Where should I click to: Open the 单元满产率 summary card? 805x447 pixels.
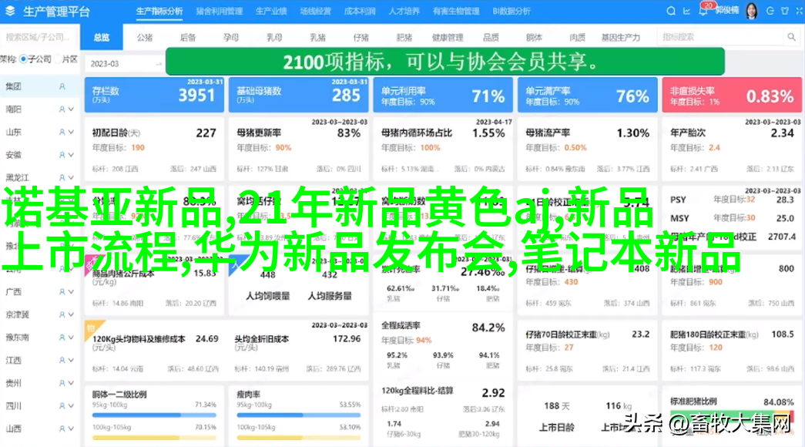587,95
